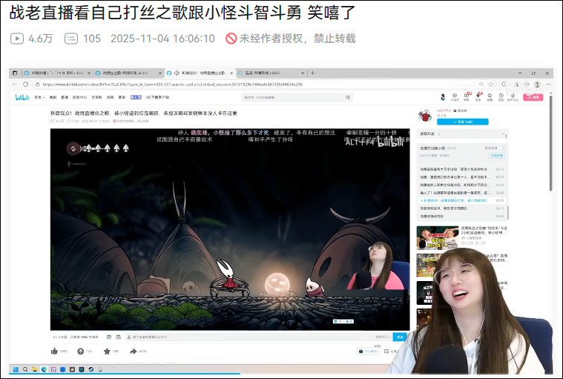563x379 pixels.
Task: Open Microsoft Edge from the taskbar
Action: coord(44,369)
